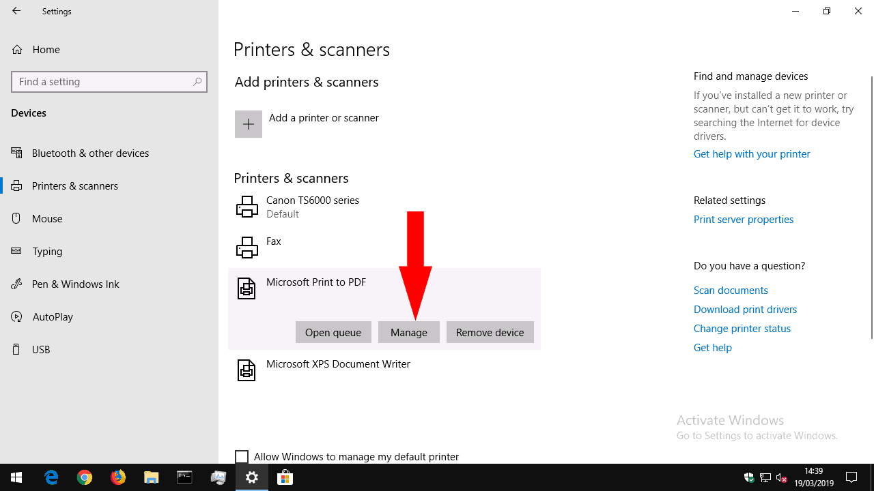This screenshot has height=491, width=874.
Task: Launch Google Chrome from the taskbar
Action: [x=85, y=477]
